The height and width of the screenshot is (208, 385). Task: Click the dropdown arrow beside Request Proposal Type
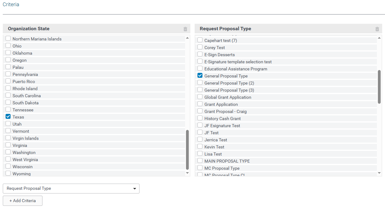(x=135, y=189)
